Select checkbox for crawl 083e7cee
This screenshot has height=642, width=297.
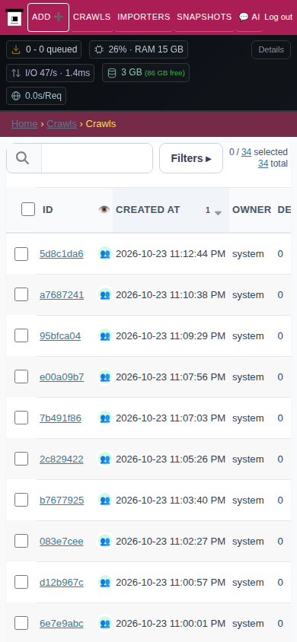(x=21, y=542)
